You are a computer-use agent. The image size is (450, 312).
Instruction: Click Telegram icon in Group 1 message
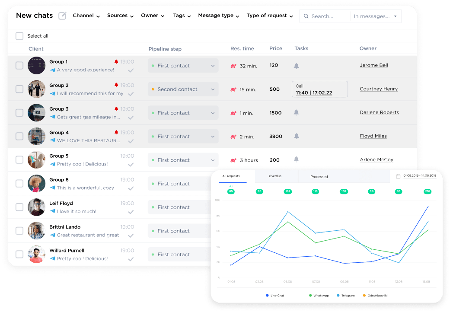(x=52, y=70)
